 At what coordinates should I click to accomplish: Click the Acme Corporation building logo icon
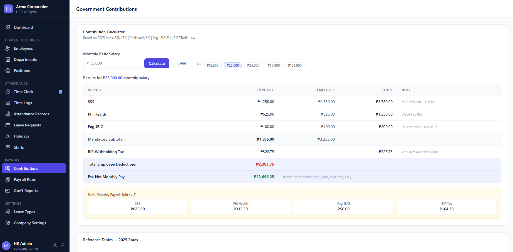(8, 9)
